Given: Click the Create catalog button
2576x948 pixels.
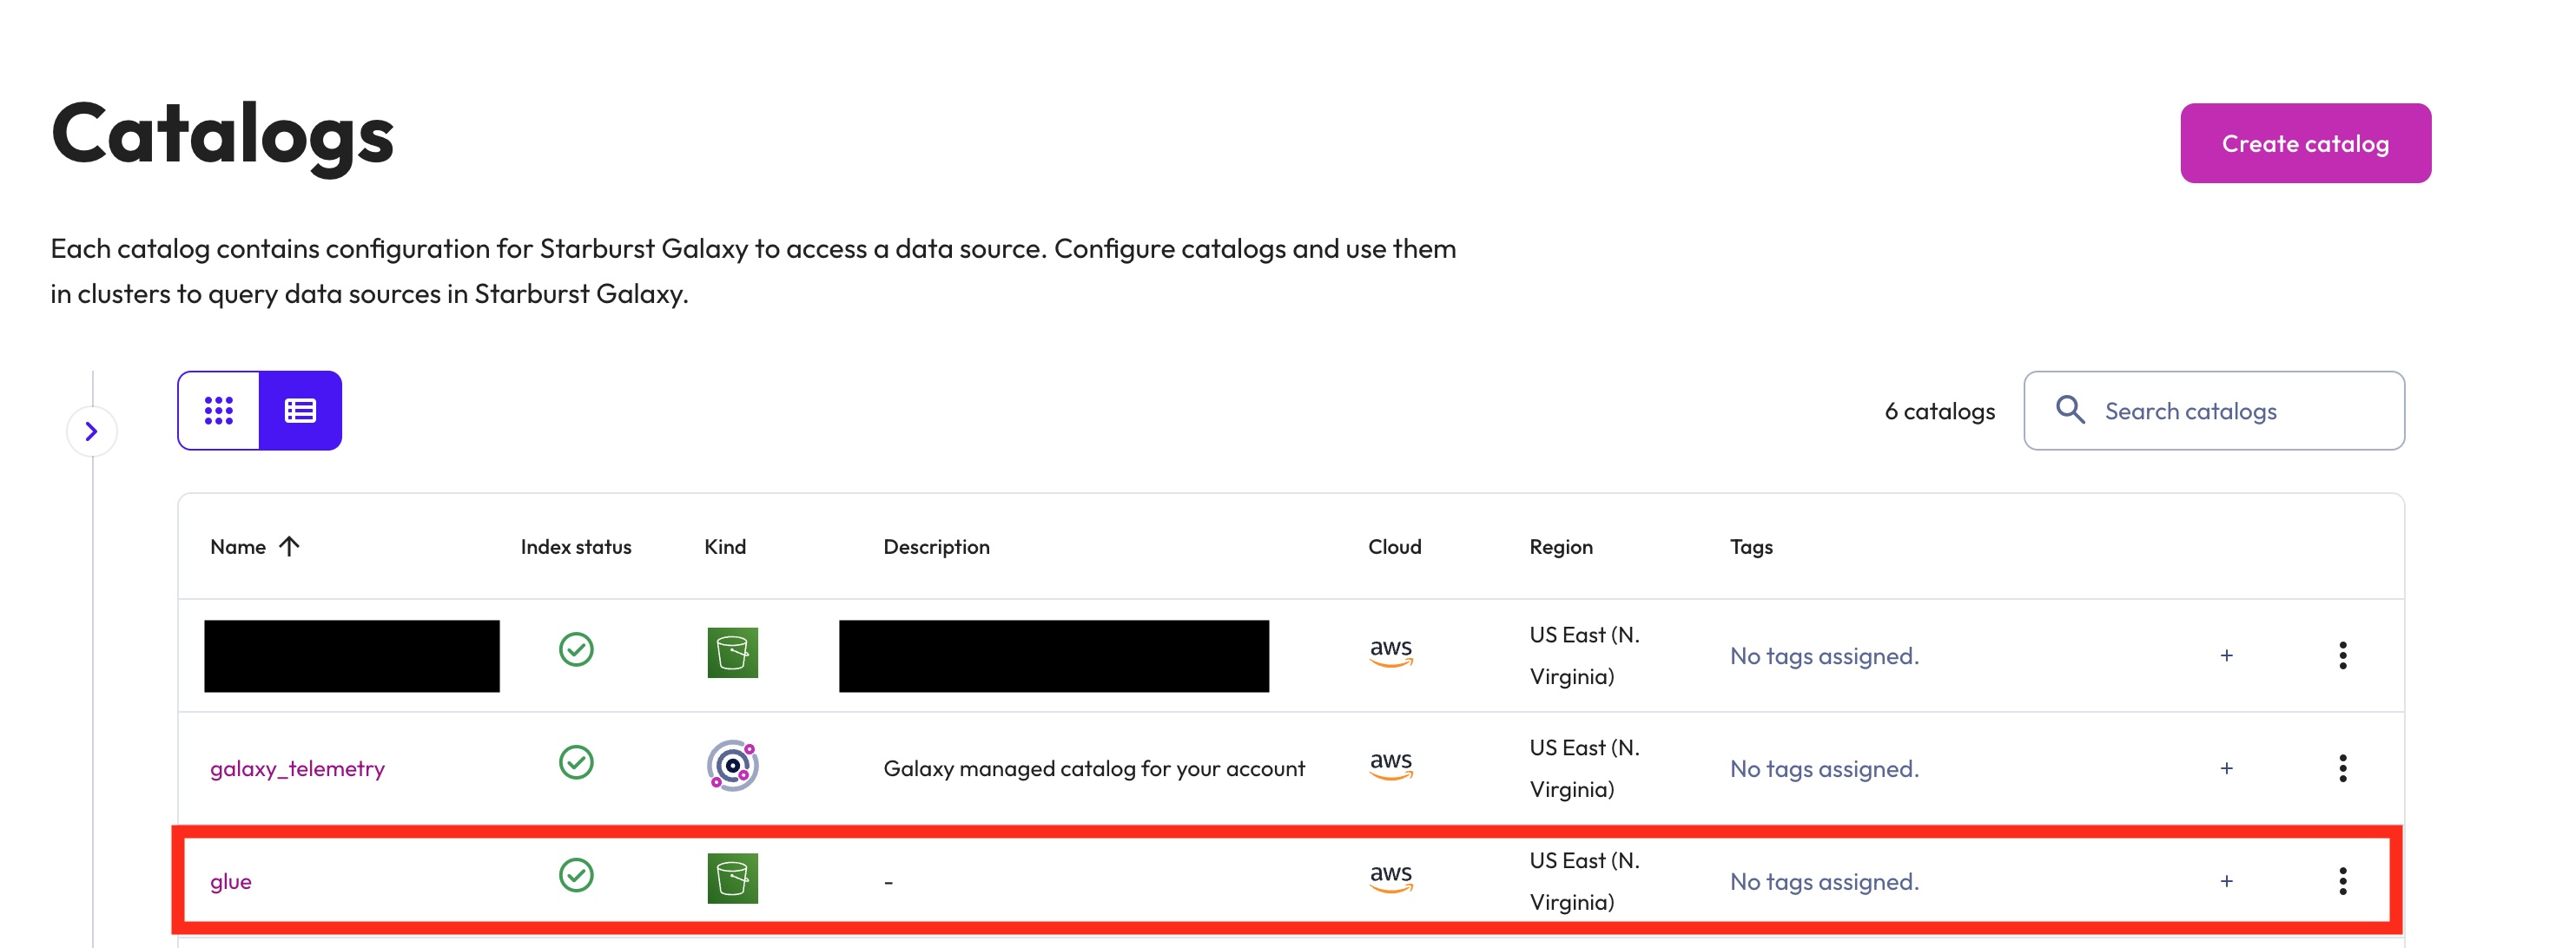Looking at the screenshot, I should [x=2304, y=143].
